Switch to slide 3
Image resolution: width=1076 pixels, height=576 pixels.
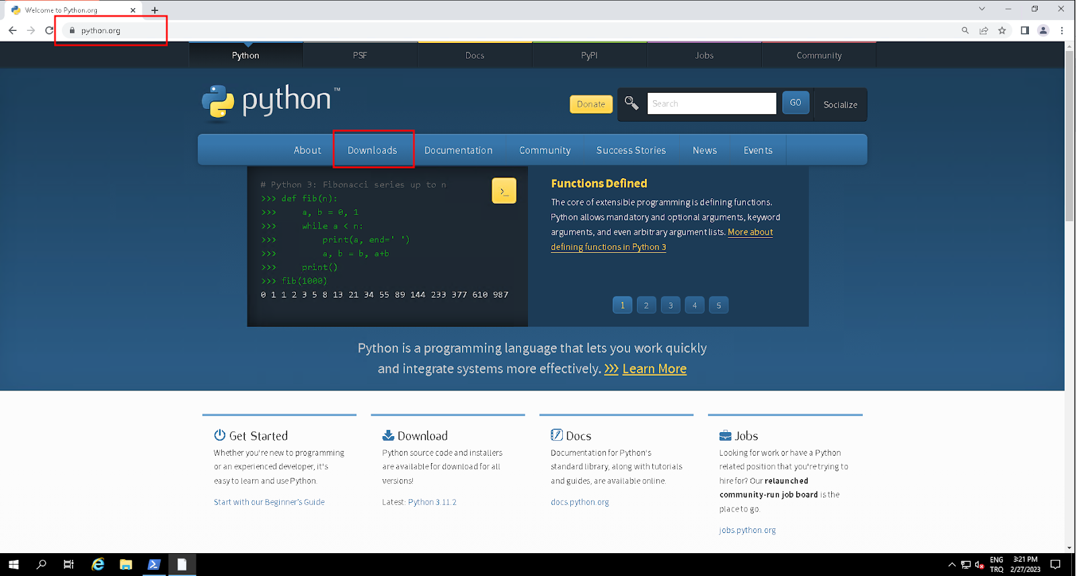tap(670, 305)
